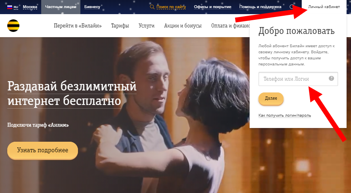This screenshot has height=193, width=351.
Task: Click the Поиск по сайту link
Action: 171,7
